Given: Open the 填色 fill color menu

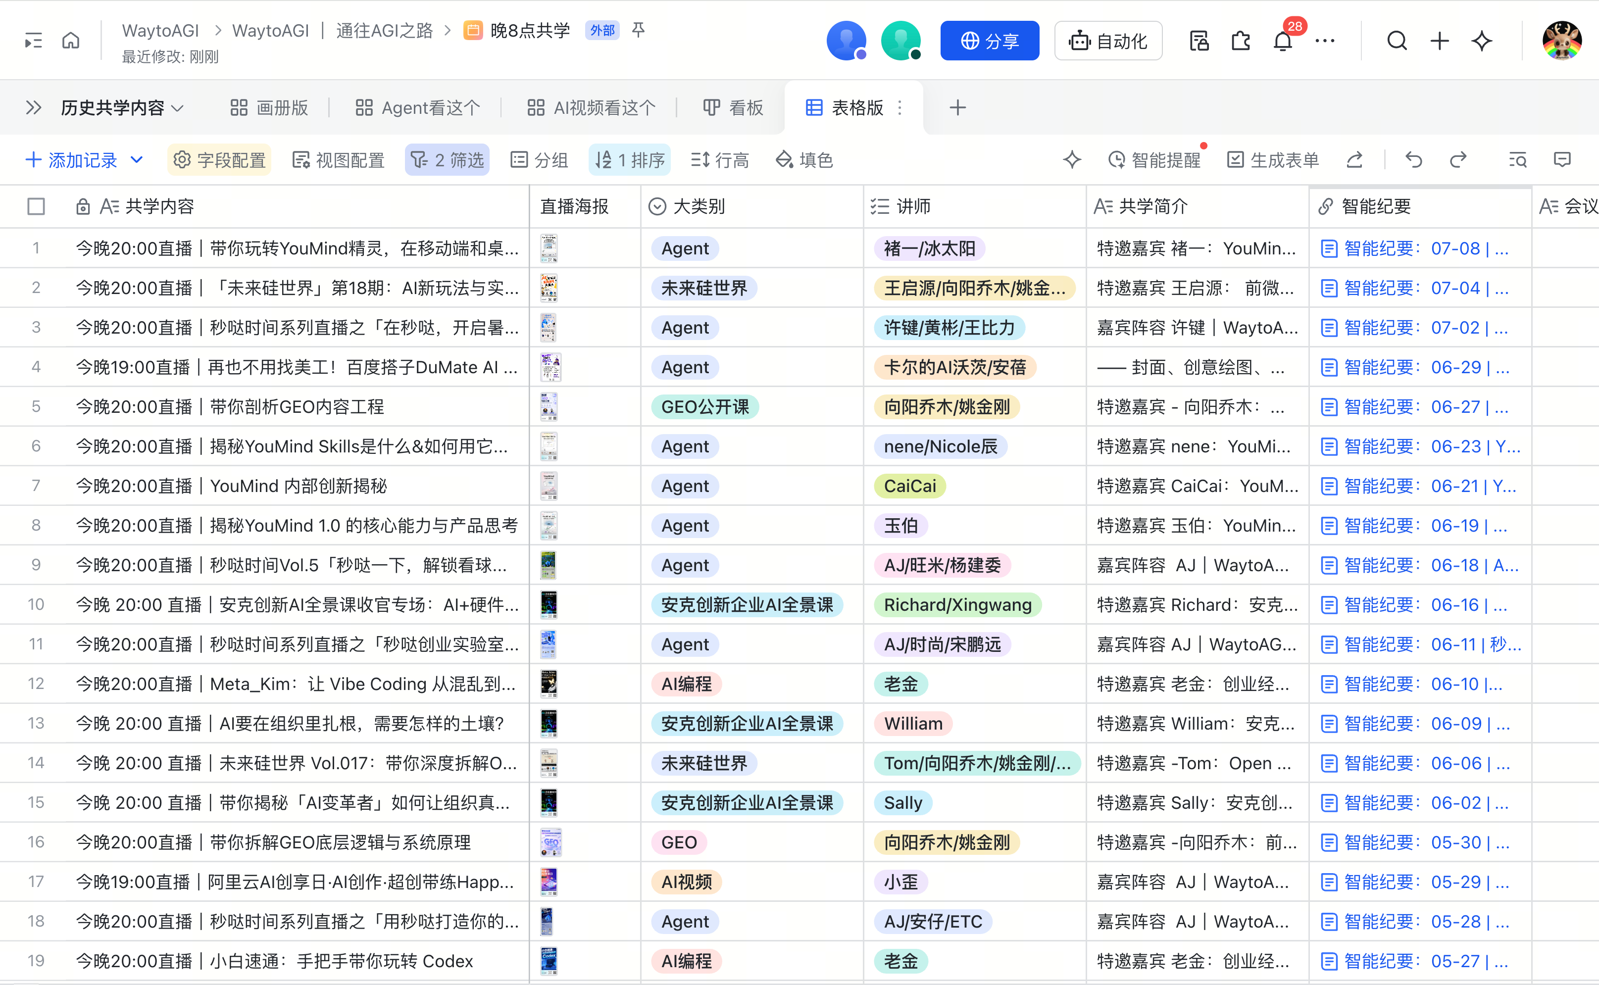Looking at the screenshot, I should 804,159.
